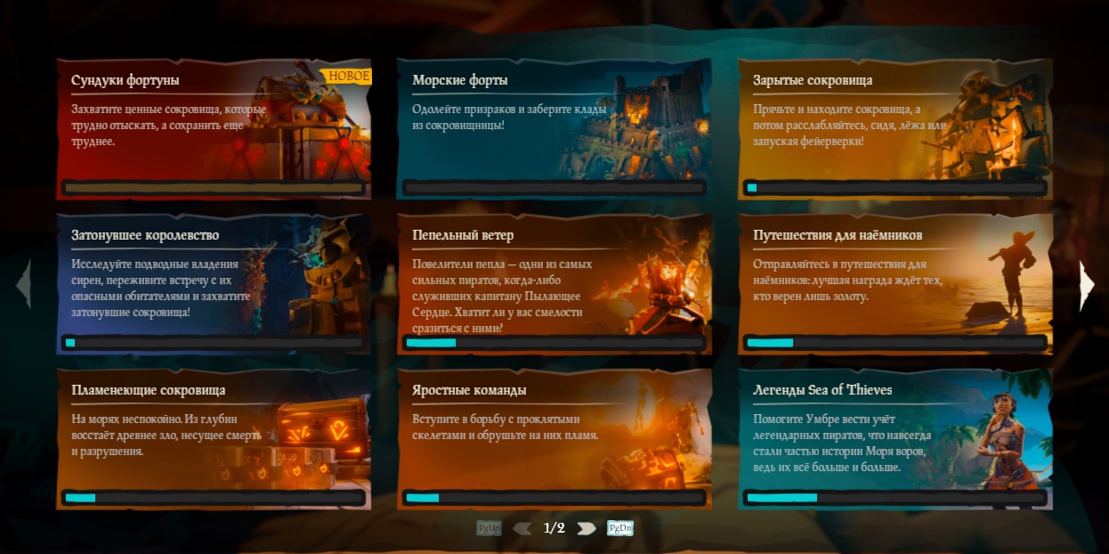The height and width of the screenshot is (554, 1109).
Task: Click the PgUp key icon
Action: tap(489, 528)
